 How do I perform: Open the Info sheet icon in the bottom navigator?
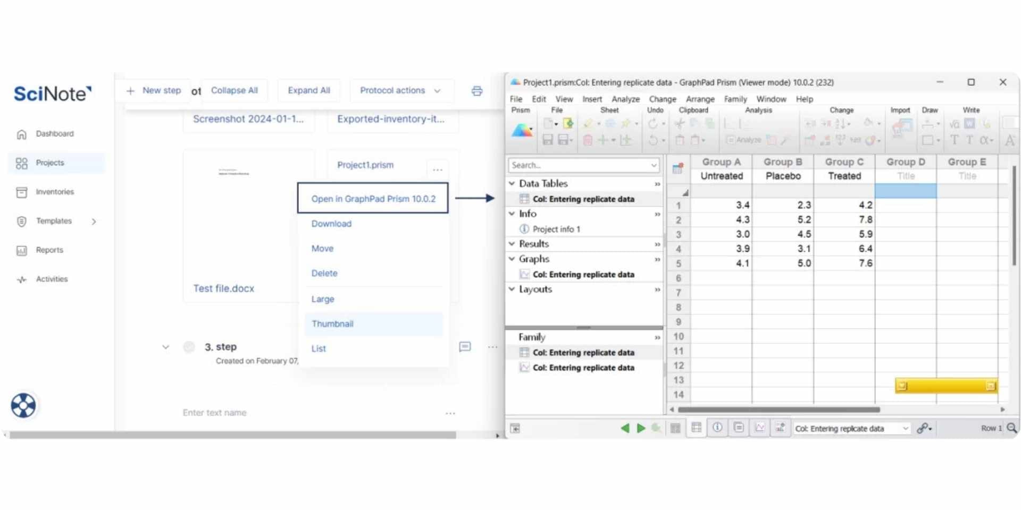(x=717, y=428)
